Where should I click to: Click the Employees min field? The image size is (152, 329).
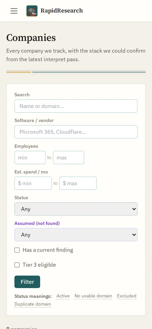pyautogui.click(x=30, y=157)
